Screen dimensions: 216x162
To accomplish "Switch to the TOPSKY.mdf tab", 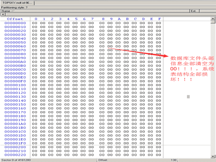I will tap(17, 3).
